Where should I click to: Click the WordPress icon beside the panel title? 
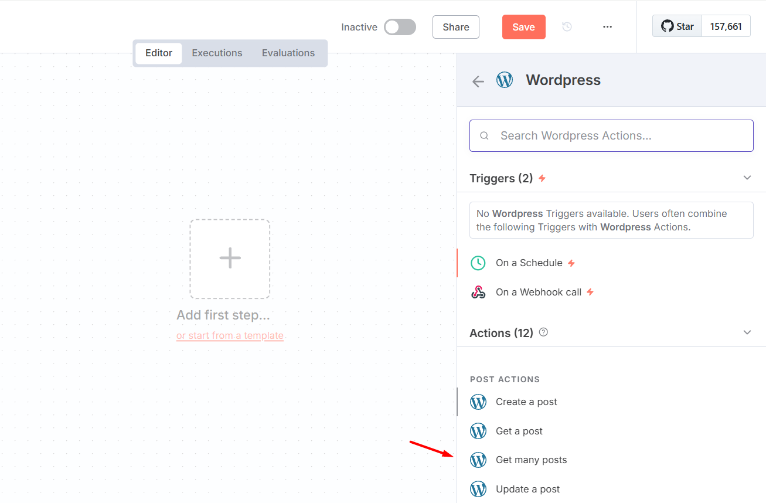pos(505,80)
